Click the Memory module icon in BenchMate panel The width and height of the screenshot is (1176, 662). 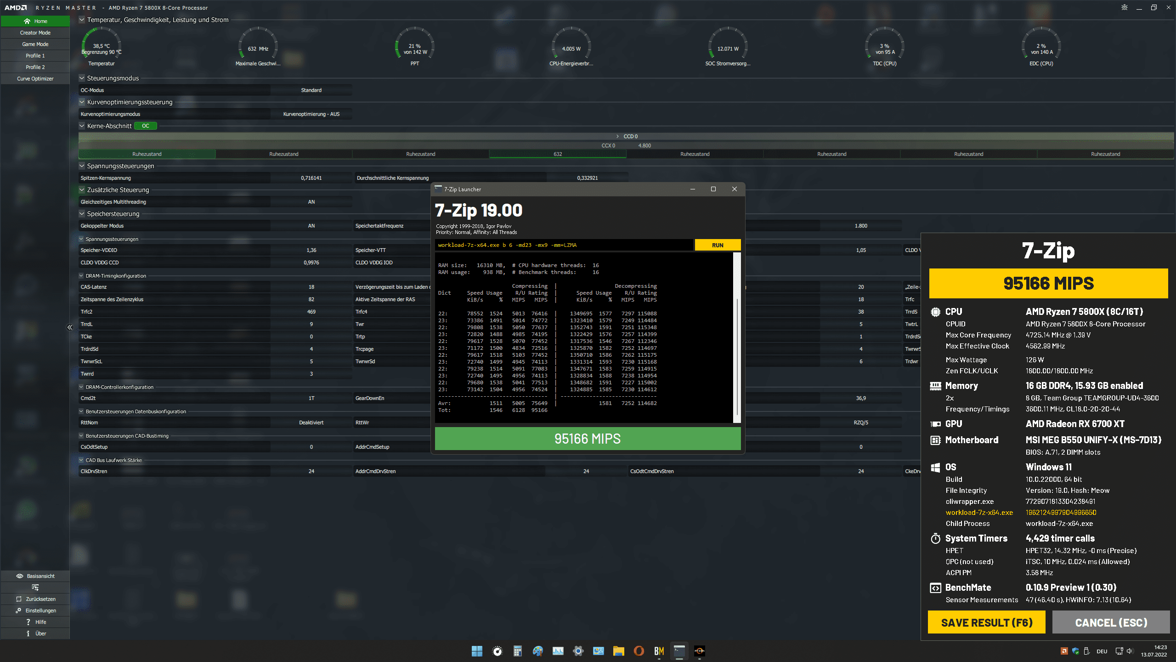click(x=935, y=386)
